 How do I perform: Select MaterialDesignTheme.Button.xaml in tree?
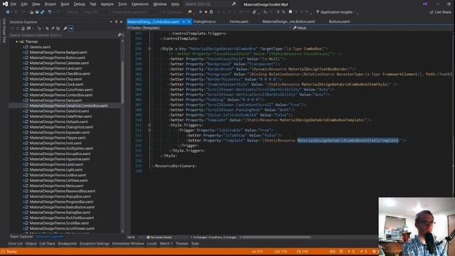point(58,58)
